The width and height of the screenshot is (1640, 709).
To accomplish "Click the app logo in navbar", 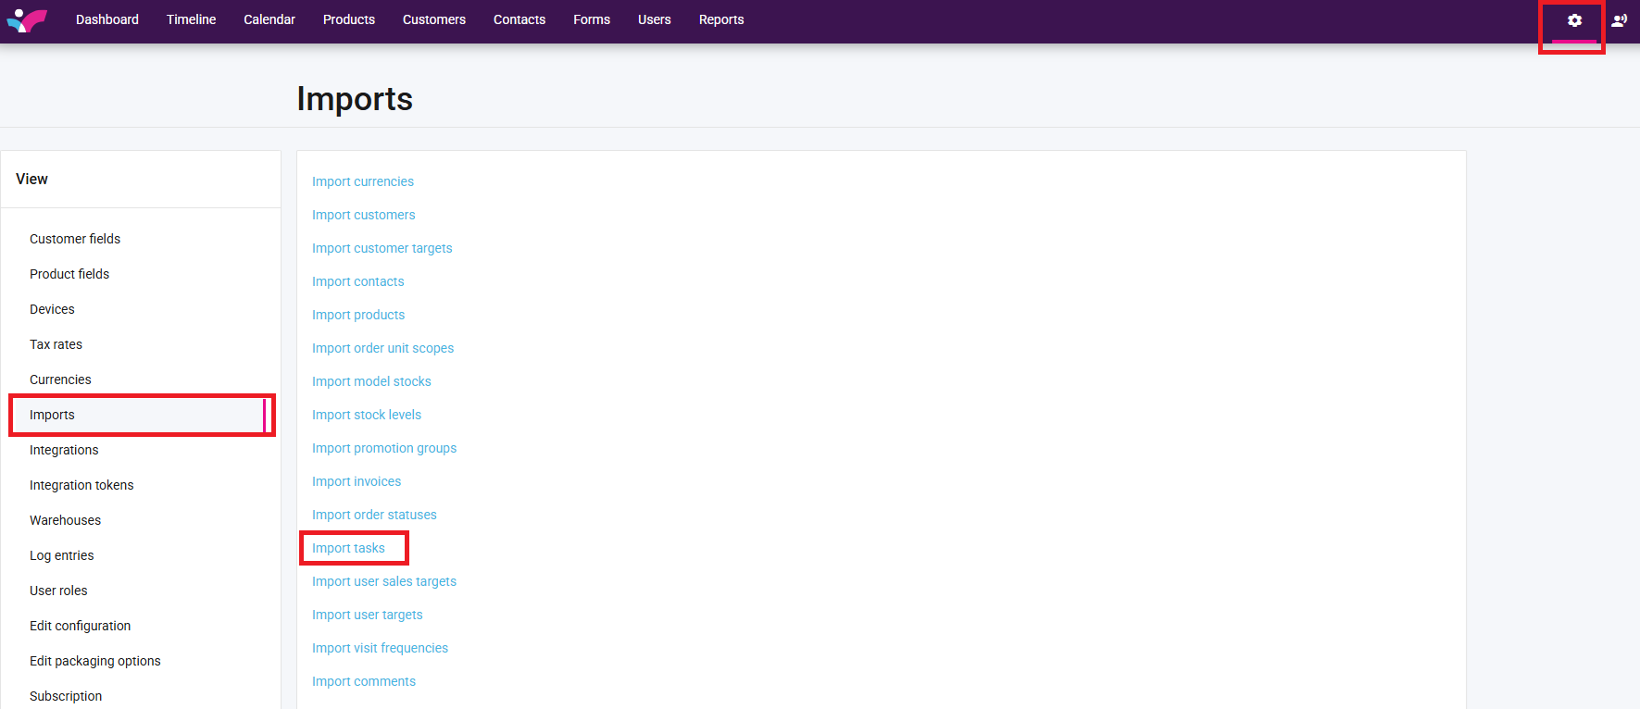I will tap(27, 20).
